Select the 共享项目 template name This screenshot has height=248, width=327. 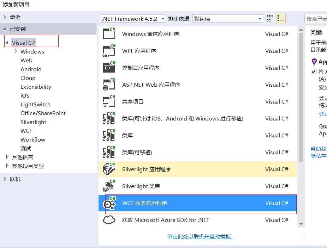pyautogui.click(x=132, y=101)
